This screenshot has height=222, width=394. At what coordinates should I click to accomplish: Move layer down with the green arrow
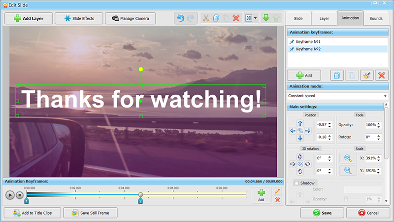coord(265,18)
